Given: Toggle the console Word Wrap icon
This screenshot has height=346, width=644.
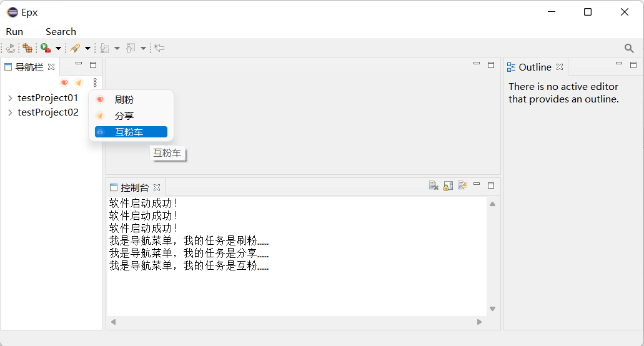Looking at the screenshot, I should [462, 185].
